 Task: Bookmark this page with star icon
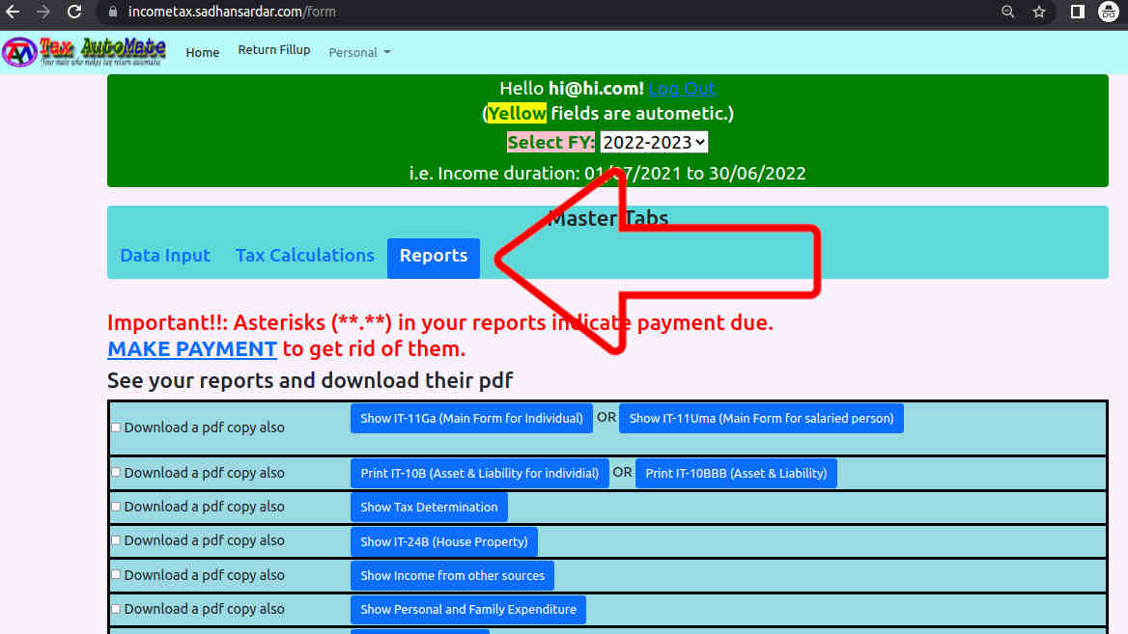tap(1039, 13)
